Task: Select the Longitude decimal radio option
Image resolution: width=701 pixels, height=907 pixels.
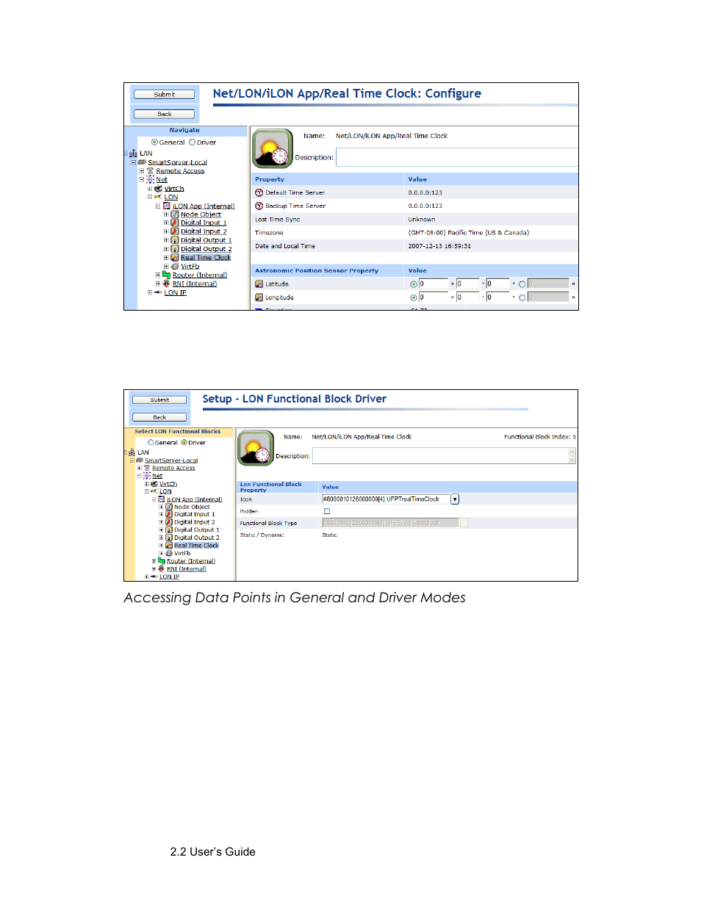Action: 522,297
